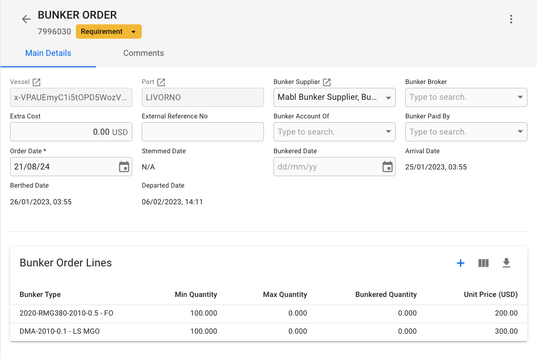This screenshot has height=359, width=537.
Task: Add a new bunker order line
Action: 461,263
